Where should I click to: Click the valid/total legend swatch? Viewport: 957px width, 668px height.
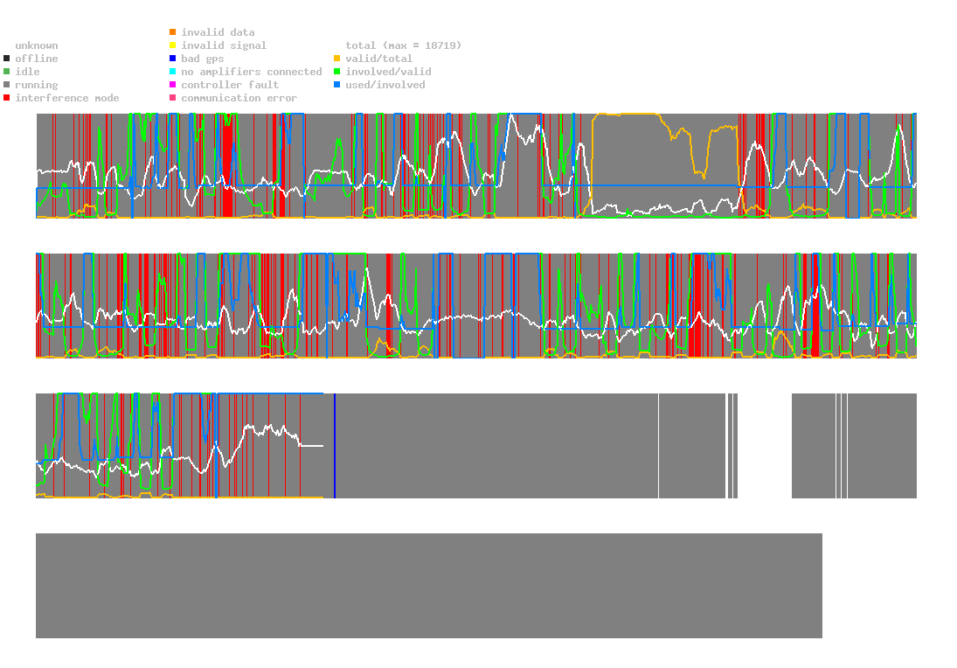click(x=336, y=59)
